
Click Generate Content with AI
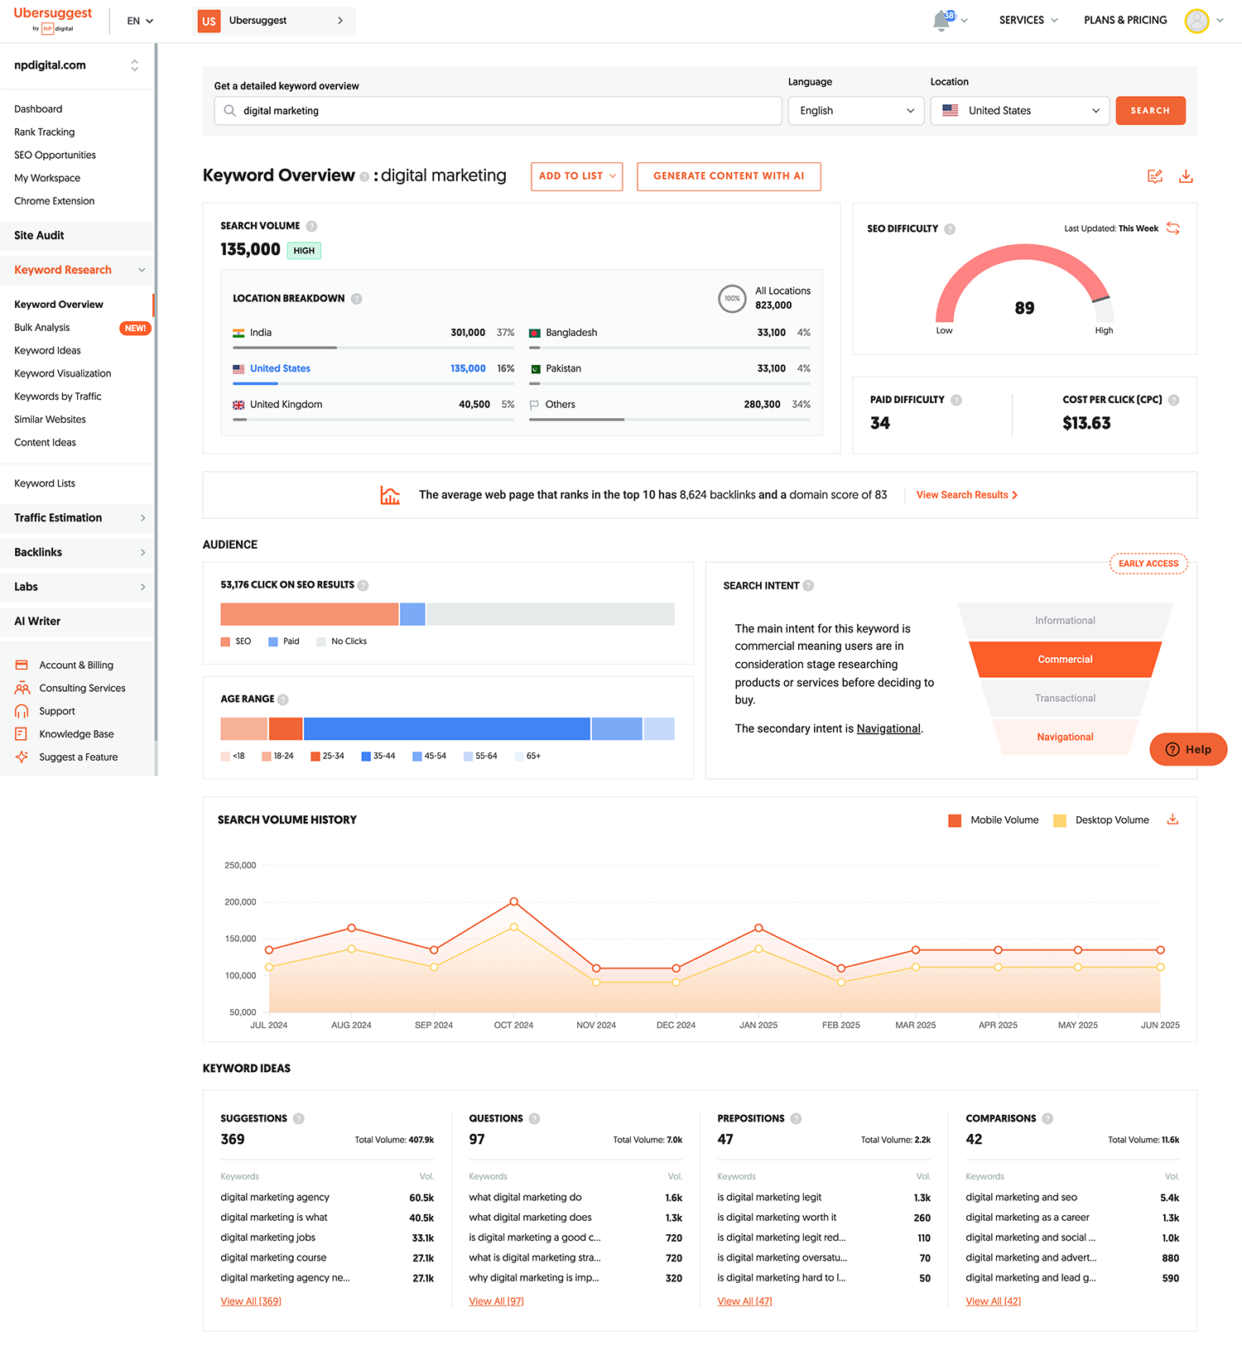tap(729, 176)
